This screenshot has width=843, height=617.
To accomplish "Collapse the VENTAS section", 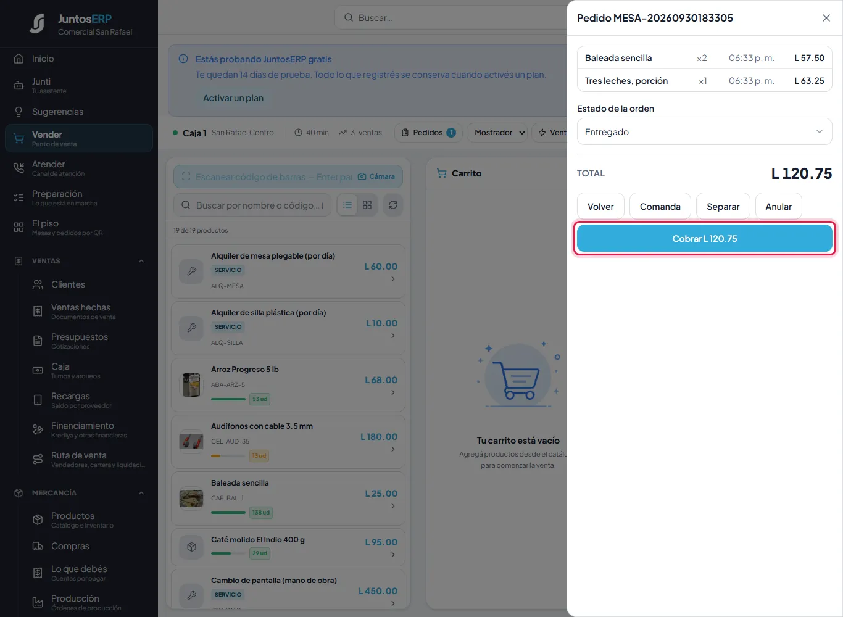I will pos(141,261).
